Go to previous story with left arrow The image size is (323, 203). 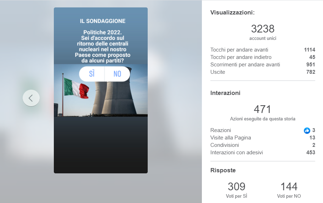[31, 98]
